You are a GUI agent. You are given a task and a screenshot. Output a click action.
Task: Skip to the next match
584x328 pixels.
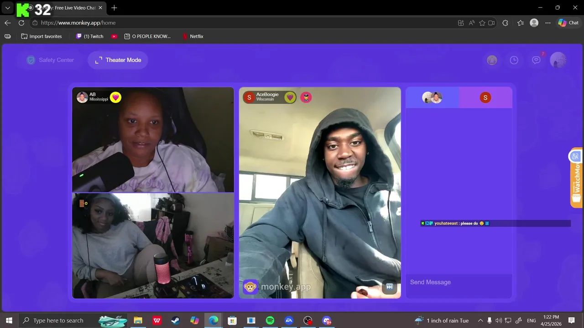[390, 287]
